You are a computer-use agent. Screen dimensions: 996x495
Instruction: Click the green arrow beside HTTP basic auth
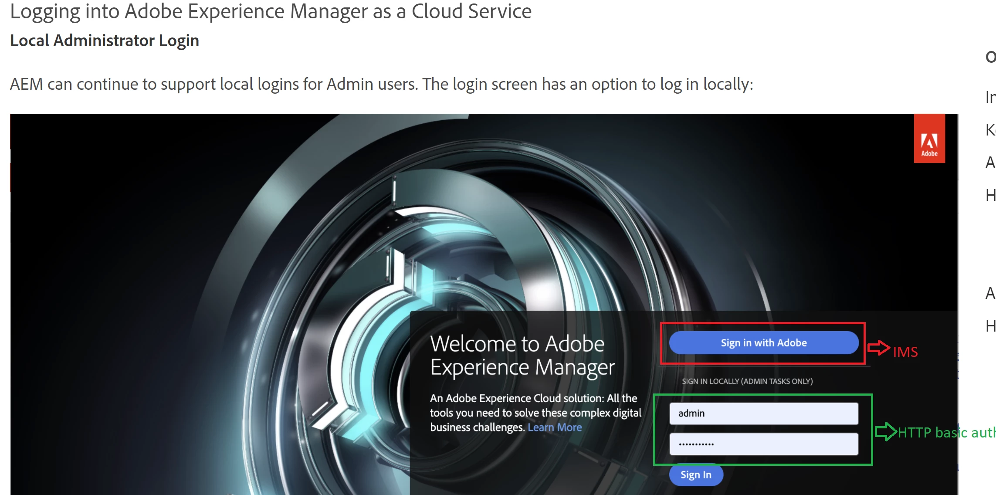[886, 432]
